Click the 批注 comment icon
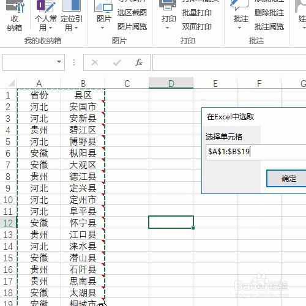The height and width of the screenshot is (306, 306). [239, 5]
